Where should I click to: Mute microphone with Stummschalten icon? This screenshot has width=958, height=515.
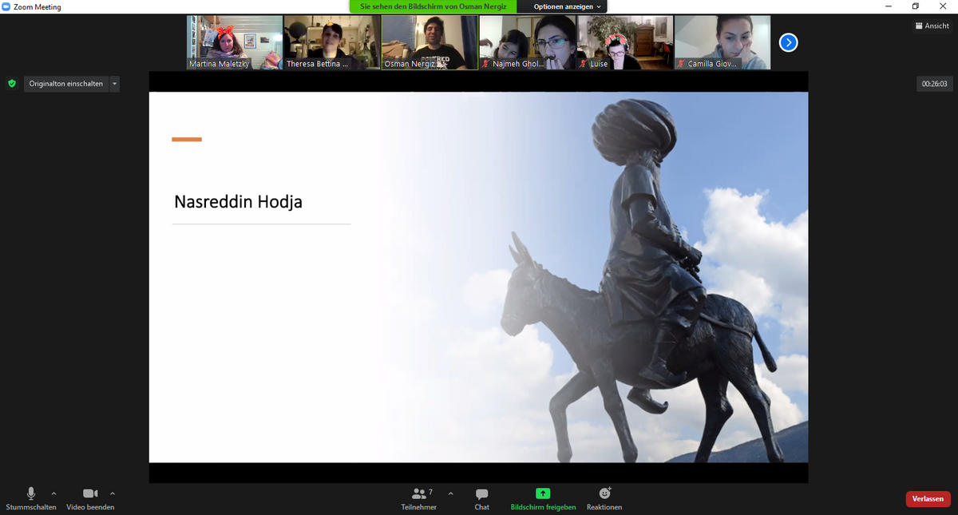point(31,494)
